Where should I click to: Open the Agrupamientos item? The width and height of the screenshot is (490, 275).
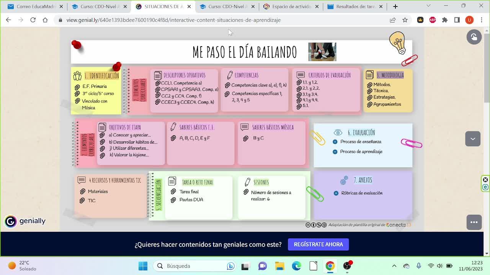point(387,104)
